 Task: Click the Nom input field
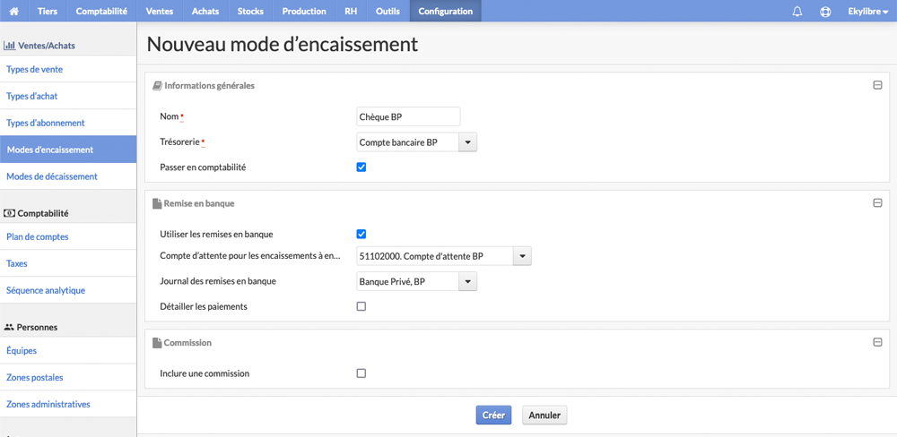click(x=408, y=116)
